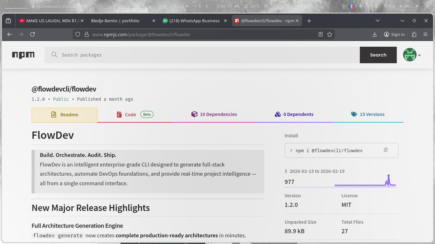Go back to the previous page

(10, 34)
